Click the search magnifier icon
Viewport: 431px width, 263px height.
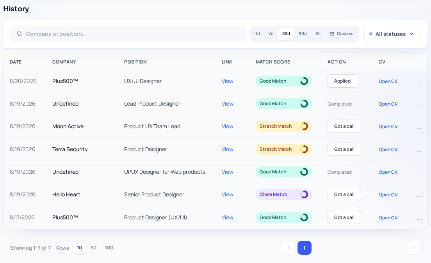pos(19,34)
